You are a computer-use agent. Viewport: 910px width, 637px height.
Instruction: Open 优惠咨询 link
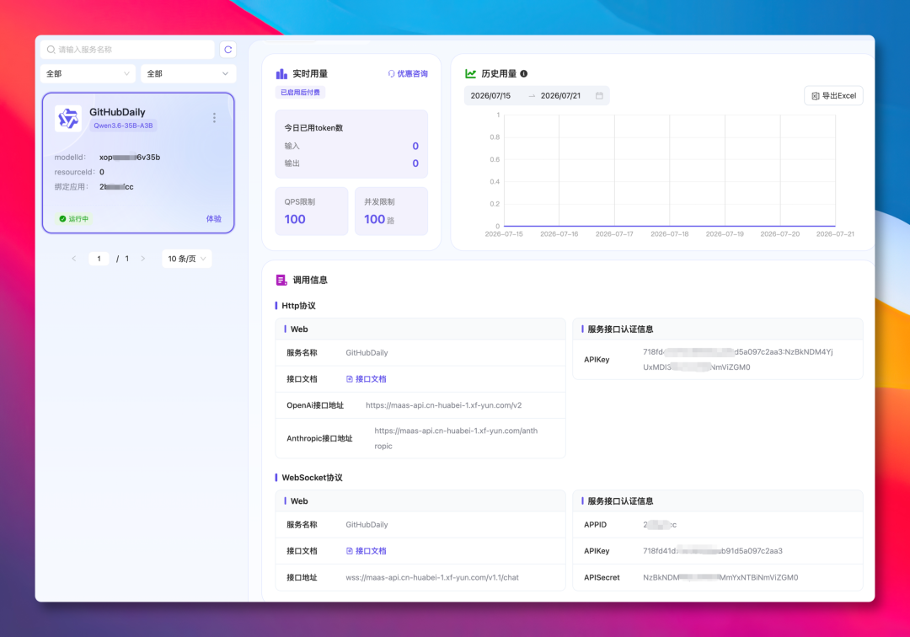click(x=408, y=73)
